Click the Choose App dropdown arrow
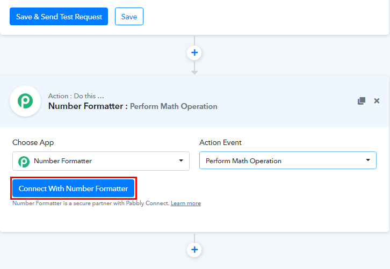The width and height of the screenshot is (390, 269). click(x=181, y=161)
